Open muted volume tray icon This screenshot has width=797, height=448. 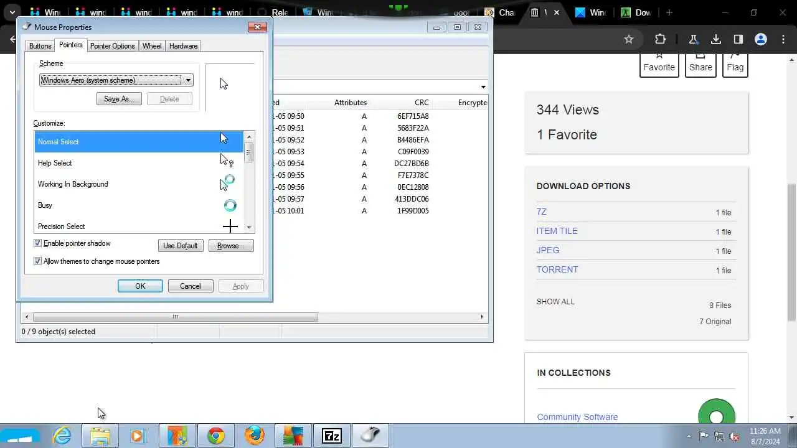[x=734, y=436]
